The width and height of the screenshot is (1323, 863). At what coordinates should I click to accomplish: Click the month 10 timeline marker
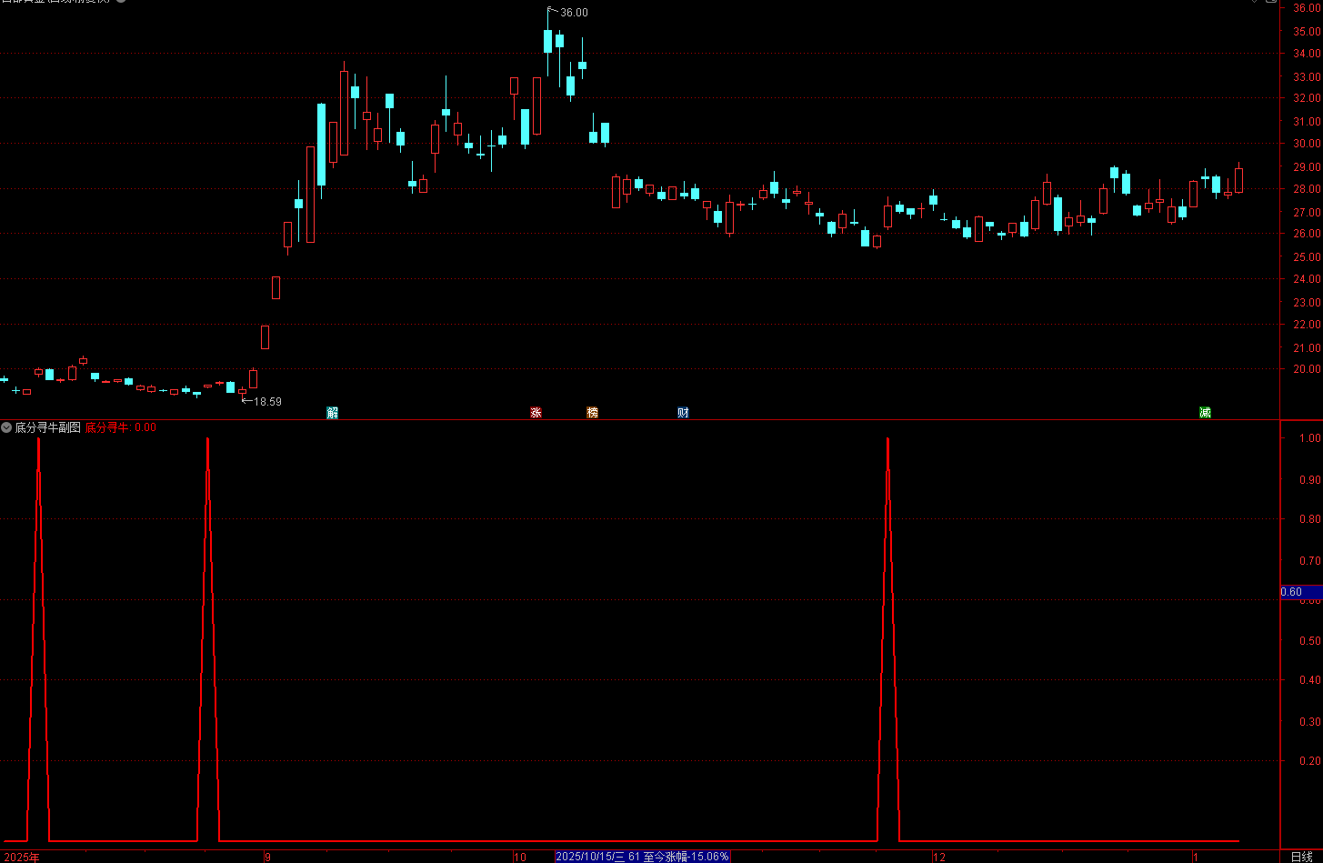(520, 857)
